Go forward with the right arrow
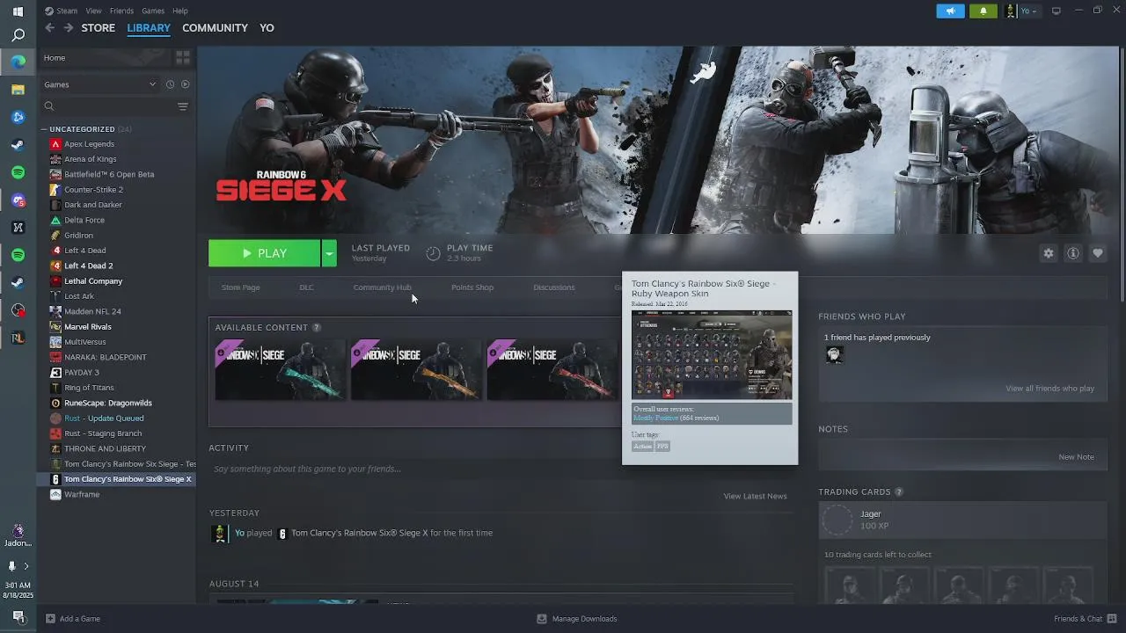 pos(68,28)
